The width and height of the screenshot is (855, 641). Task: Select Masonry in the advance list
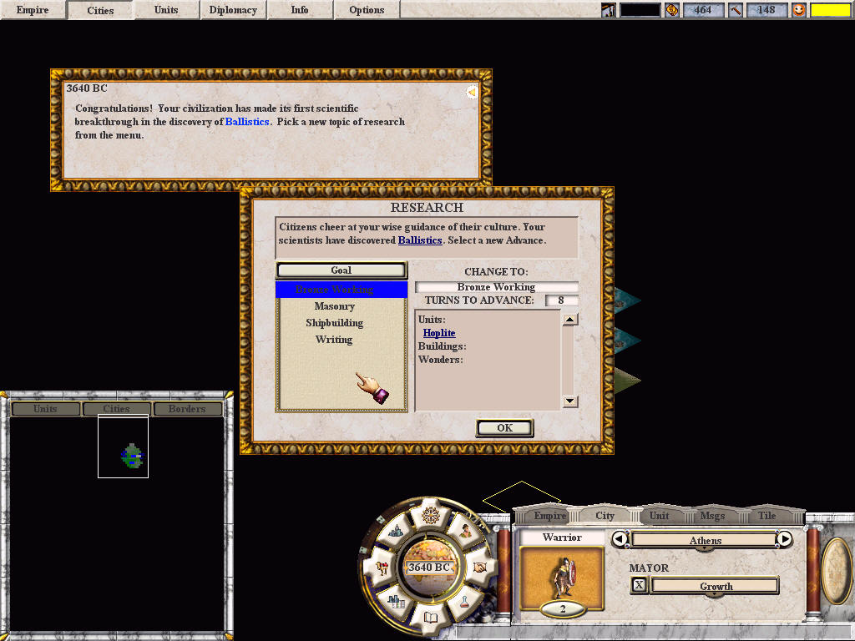click(x=334, y=306)
